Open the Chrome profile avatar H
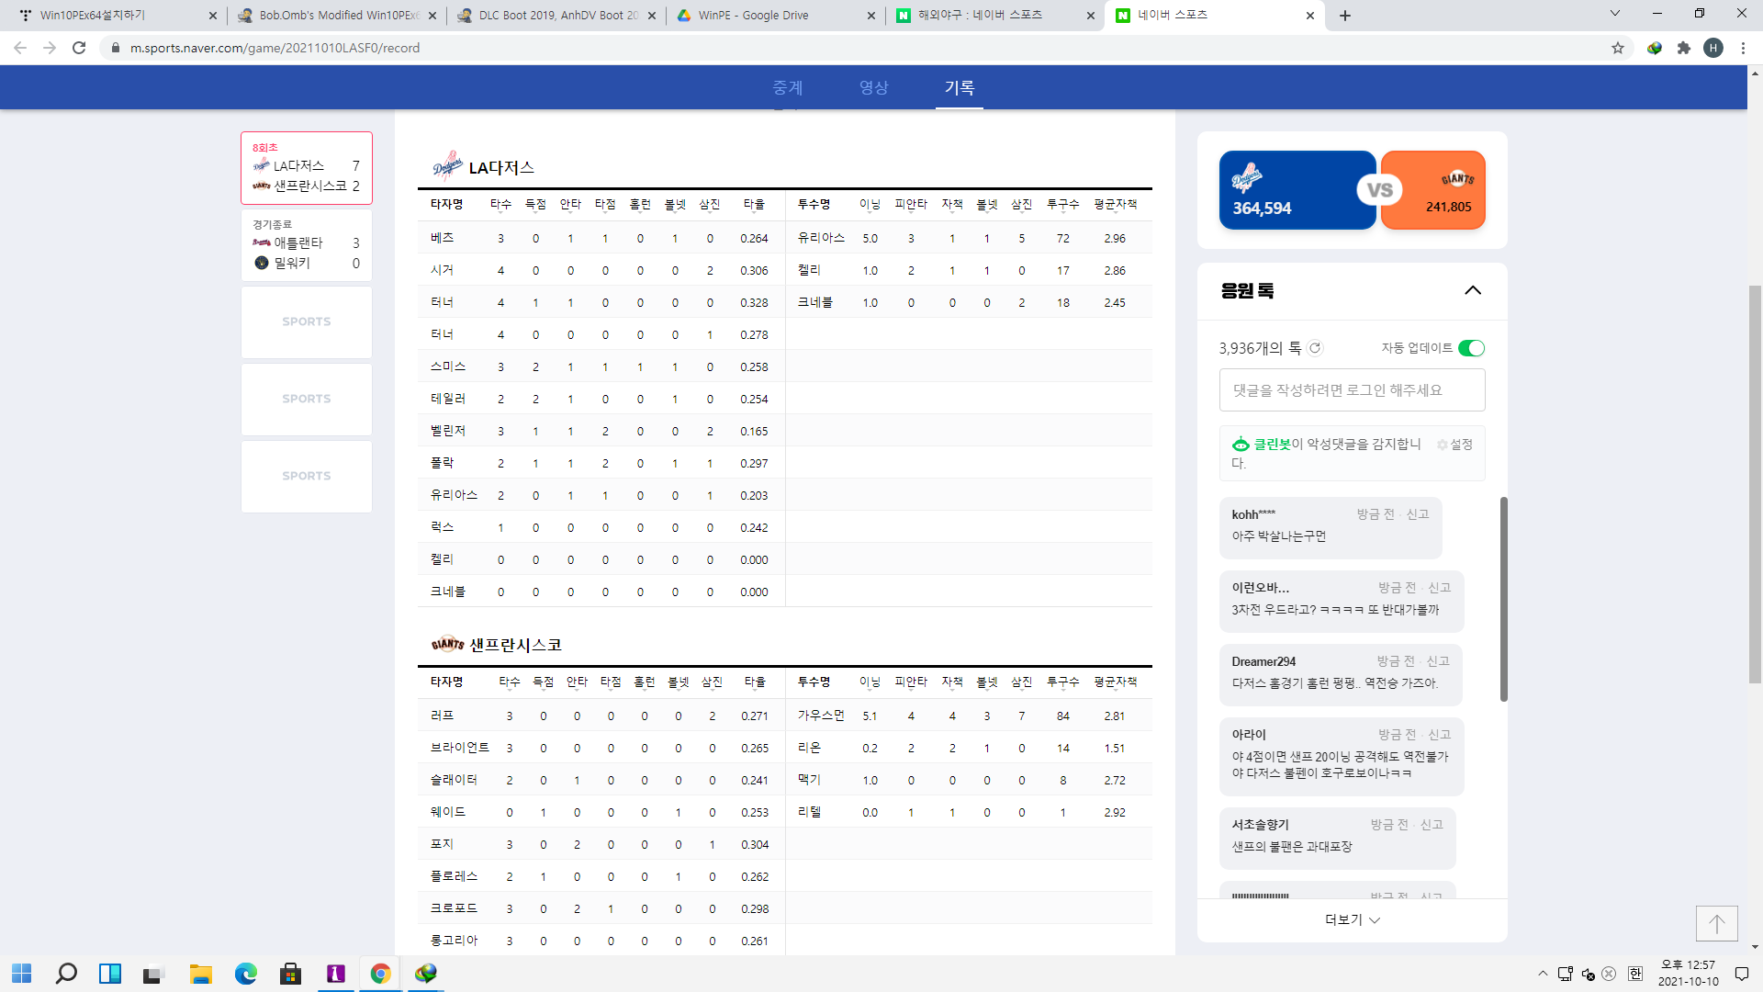Viewport: 1763px width, 992px height. (x=1713, y=48)
